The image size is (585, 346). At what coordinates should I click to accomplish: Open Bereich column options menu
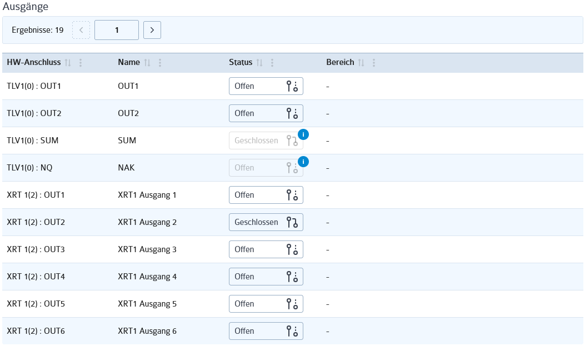[374, 63]
